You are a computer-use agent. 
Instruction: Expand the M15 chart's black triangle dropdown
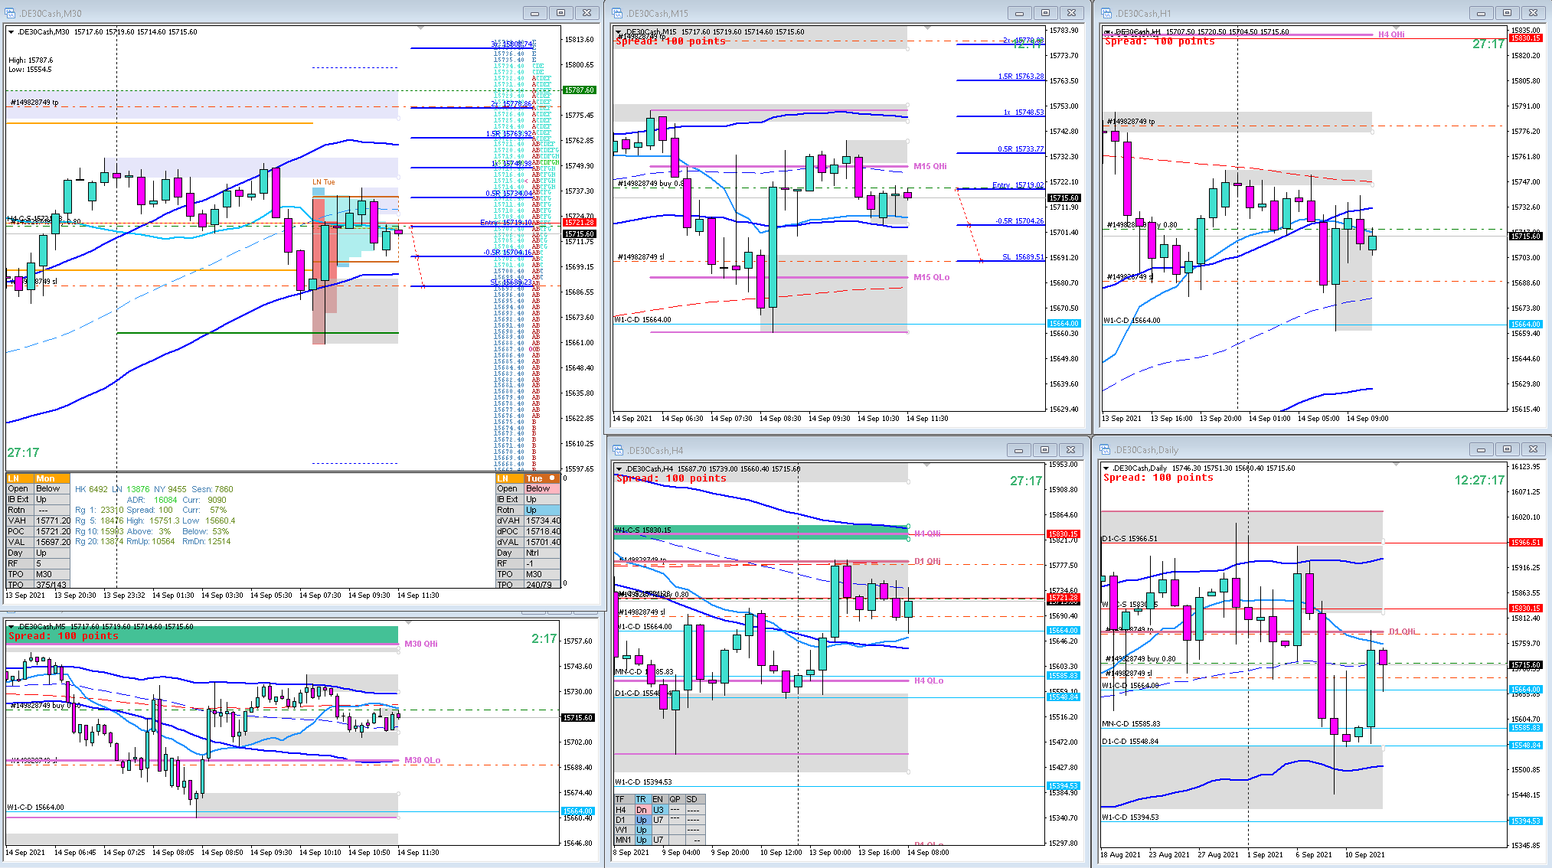click(x=619, y=32)
